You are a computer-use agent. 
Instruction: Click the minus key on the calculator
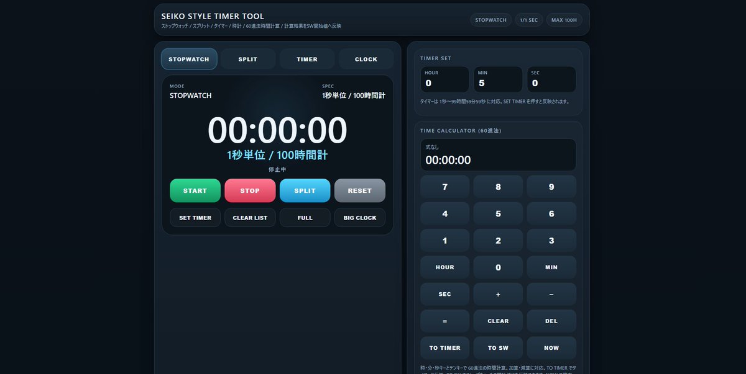[551, 294]
